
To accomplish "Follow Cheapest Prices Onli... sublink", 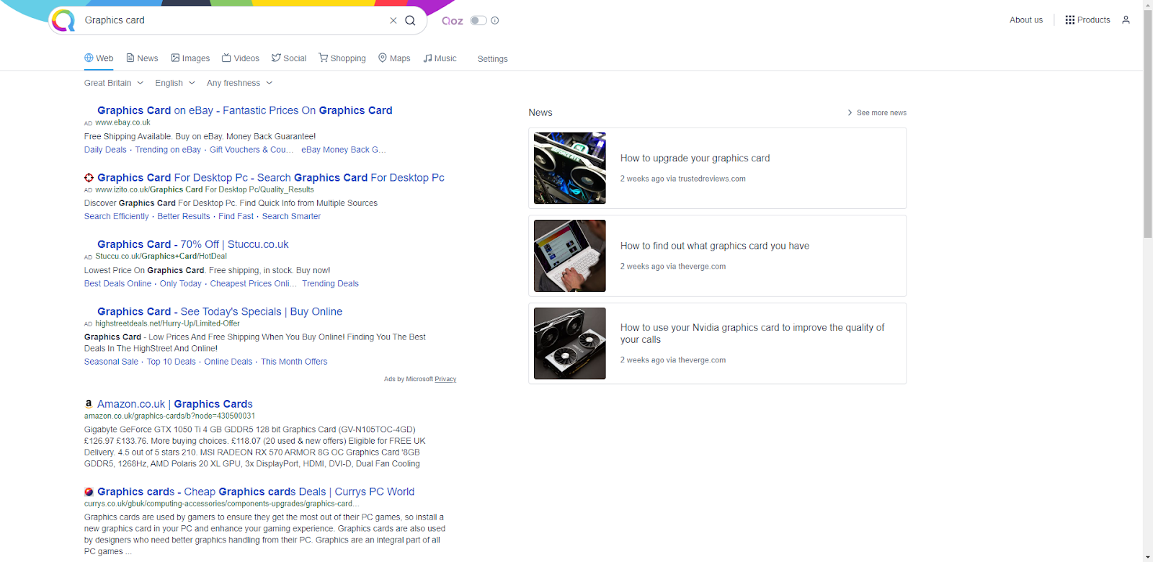I will click(253, 284).
